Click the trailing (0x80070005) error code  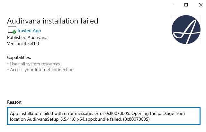136,119
